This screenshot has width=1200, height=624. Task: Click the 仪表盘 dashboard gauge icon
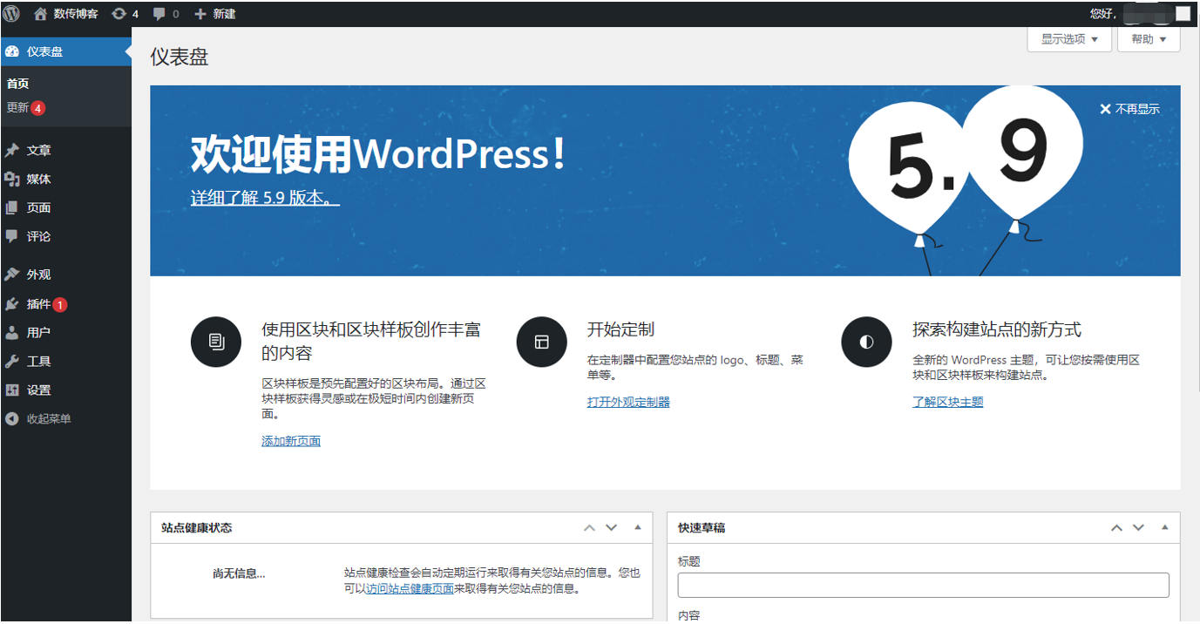[12, 51]
